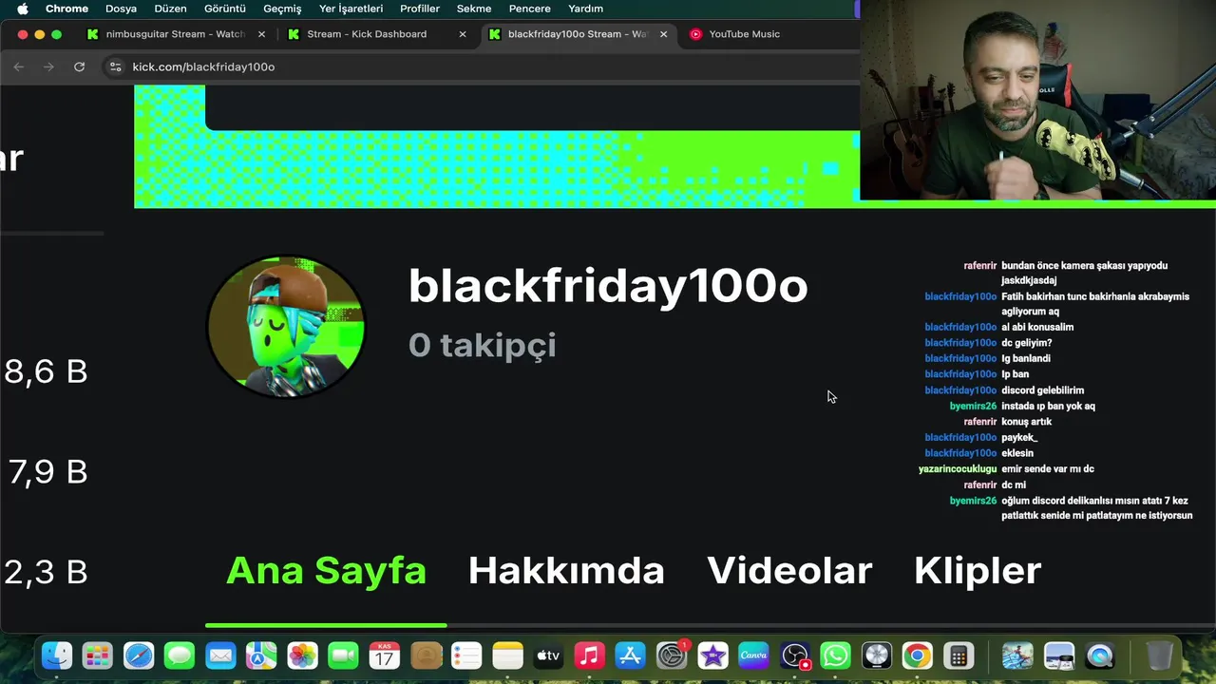View site information icon in address bar

[x=115, y=66]
